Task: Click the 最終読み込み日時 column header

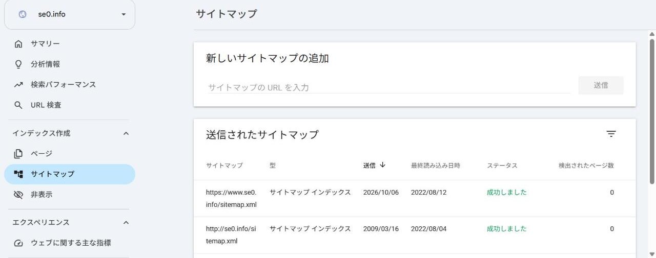Action: pyautogui.click(x=436, y=166)
